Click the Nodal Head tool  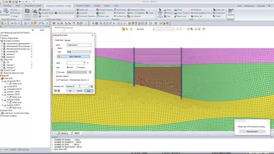coord(120,10)
